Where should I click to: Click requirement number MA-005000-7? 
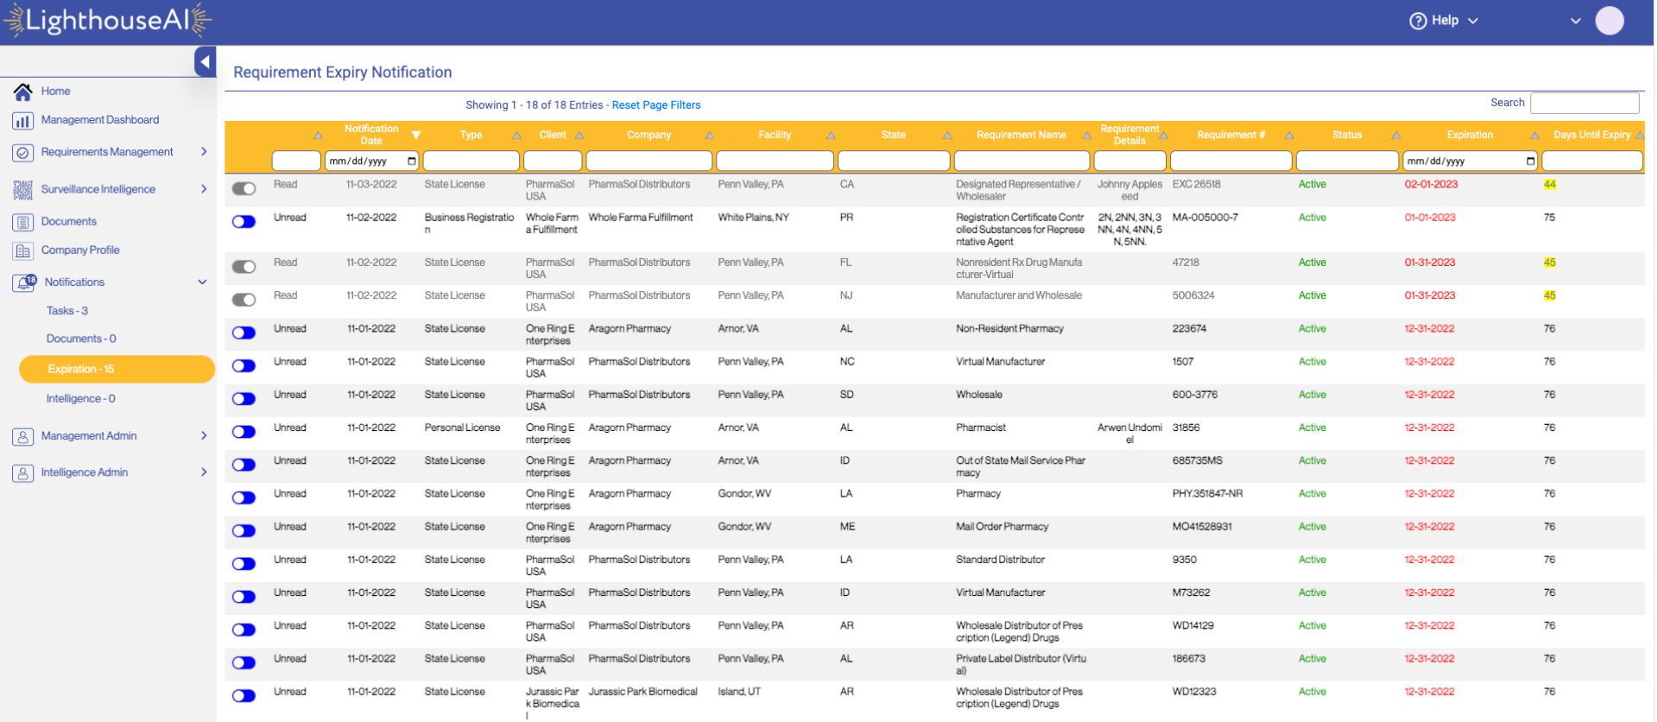coord(1205,218)
